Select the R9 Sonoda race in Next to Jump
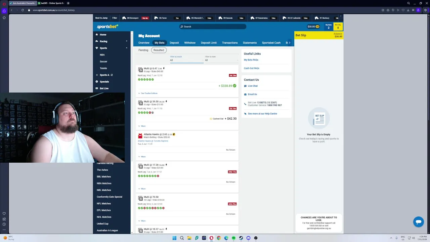 tap(231, 18)
